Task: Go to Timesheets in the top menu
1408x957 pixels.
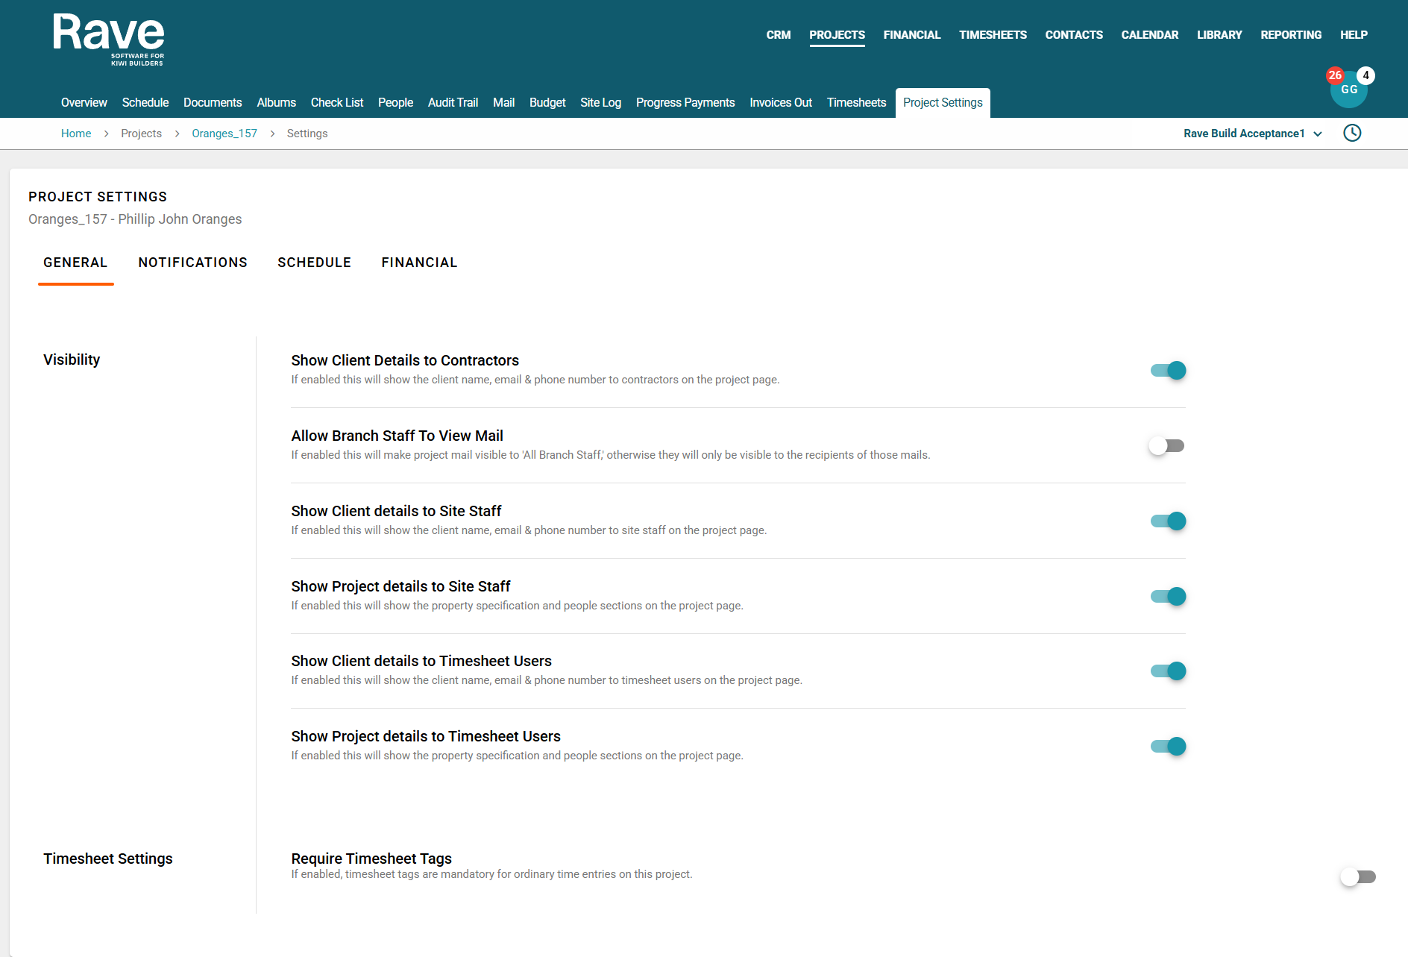Action: [x=993, y=35]
